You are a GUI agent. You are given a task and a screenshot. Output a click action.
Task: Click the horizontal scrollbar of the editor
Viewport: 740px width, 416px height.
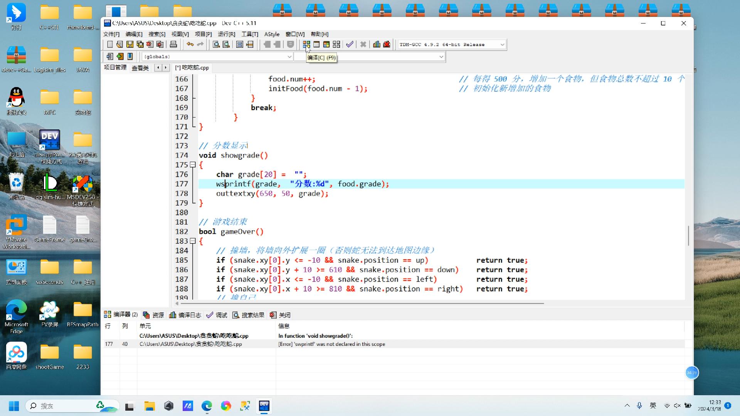pos(362,304)
